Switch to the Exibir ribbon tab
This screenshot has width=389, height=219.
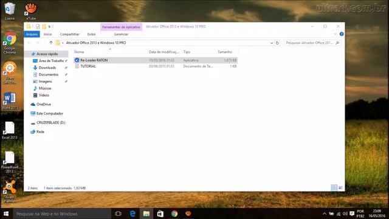point(91,34)
